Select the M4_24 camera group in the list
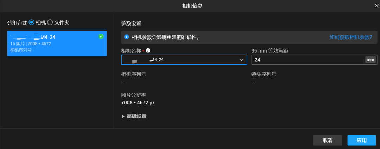380x149 pixels. coord(57,43)
